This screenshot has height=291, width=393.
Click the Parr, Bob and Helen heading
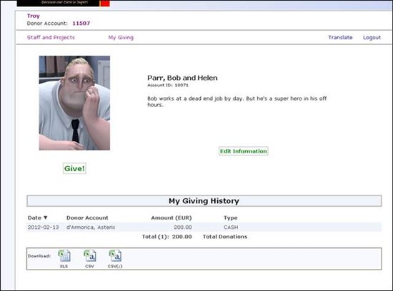[182, 78]
